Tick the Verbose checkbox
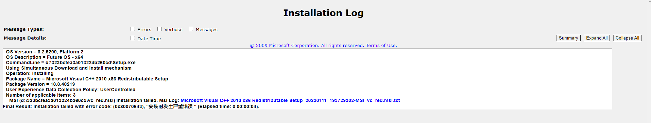Image resolution: width=651 pixels, height=123 pixels. 160,29
